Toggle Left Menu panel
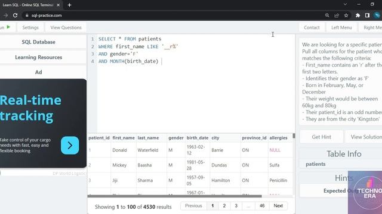 click(x=341, y=27)
